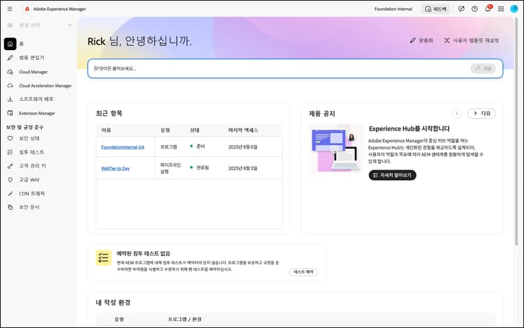Click the 유형 header in 최근 항목 table
The width and height of the screenshot is (524, 328).
pyautogui.click(x=165, y=130)
